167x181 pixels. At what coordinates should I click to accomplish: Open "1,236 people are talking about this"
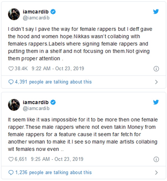[53, 173]
